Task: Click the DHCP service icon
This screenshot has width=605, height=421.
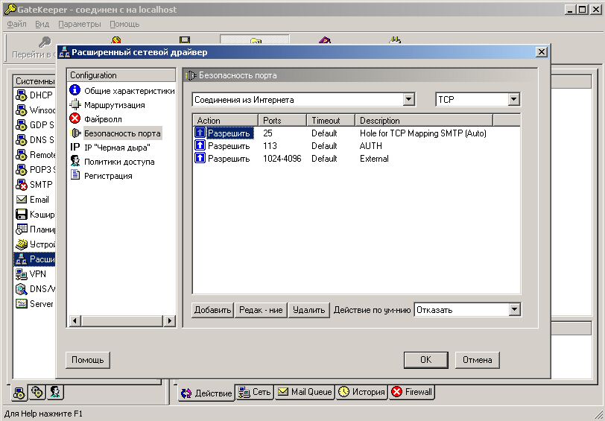Action: (21, 95)
